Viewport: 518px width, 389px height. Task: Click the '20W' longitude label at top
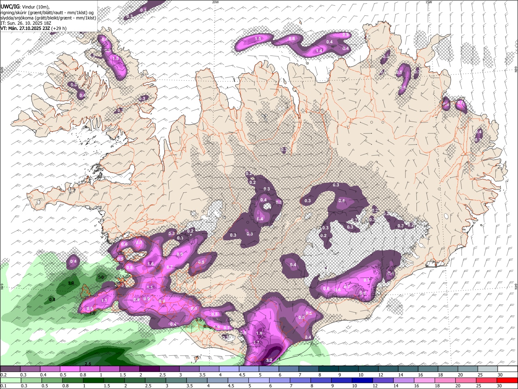215,2
